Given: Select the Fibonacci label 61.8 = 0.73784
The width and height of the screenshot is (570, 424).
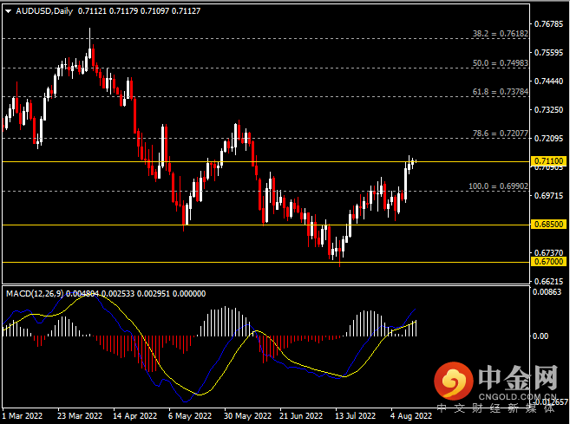Looking at the screenshot, I should (x=501, y=92).
